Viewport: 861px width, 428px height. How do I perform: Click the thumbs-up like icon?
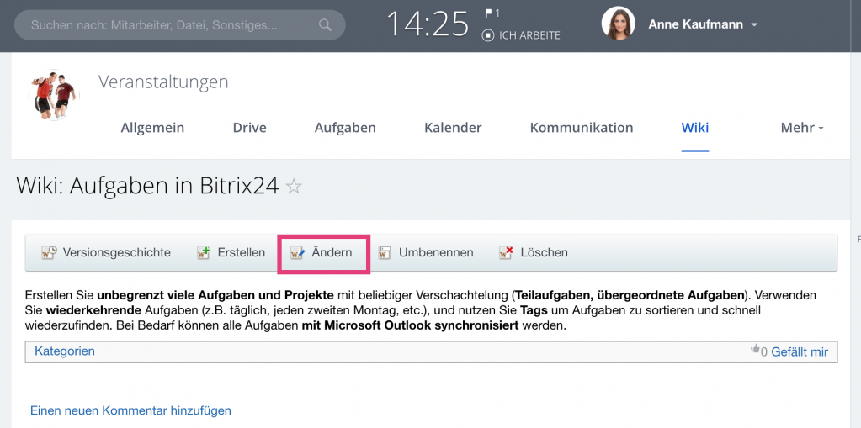click(x=755, y=349)
